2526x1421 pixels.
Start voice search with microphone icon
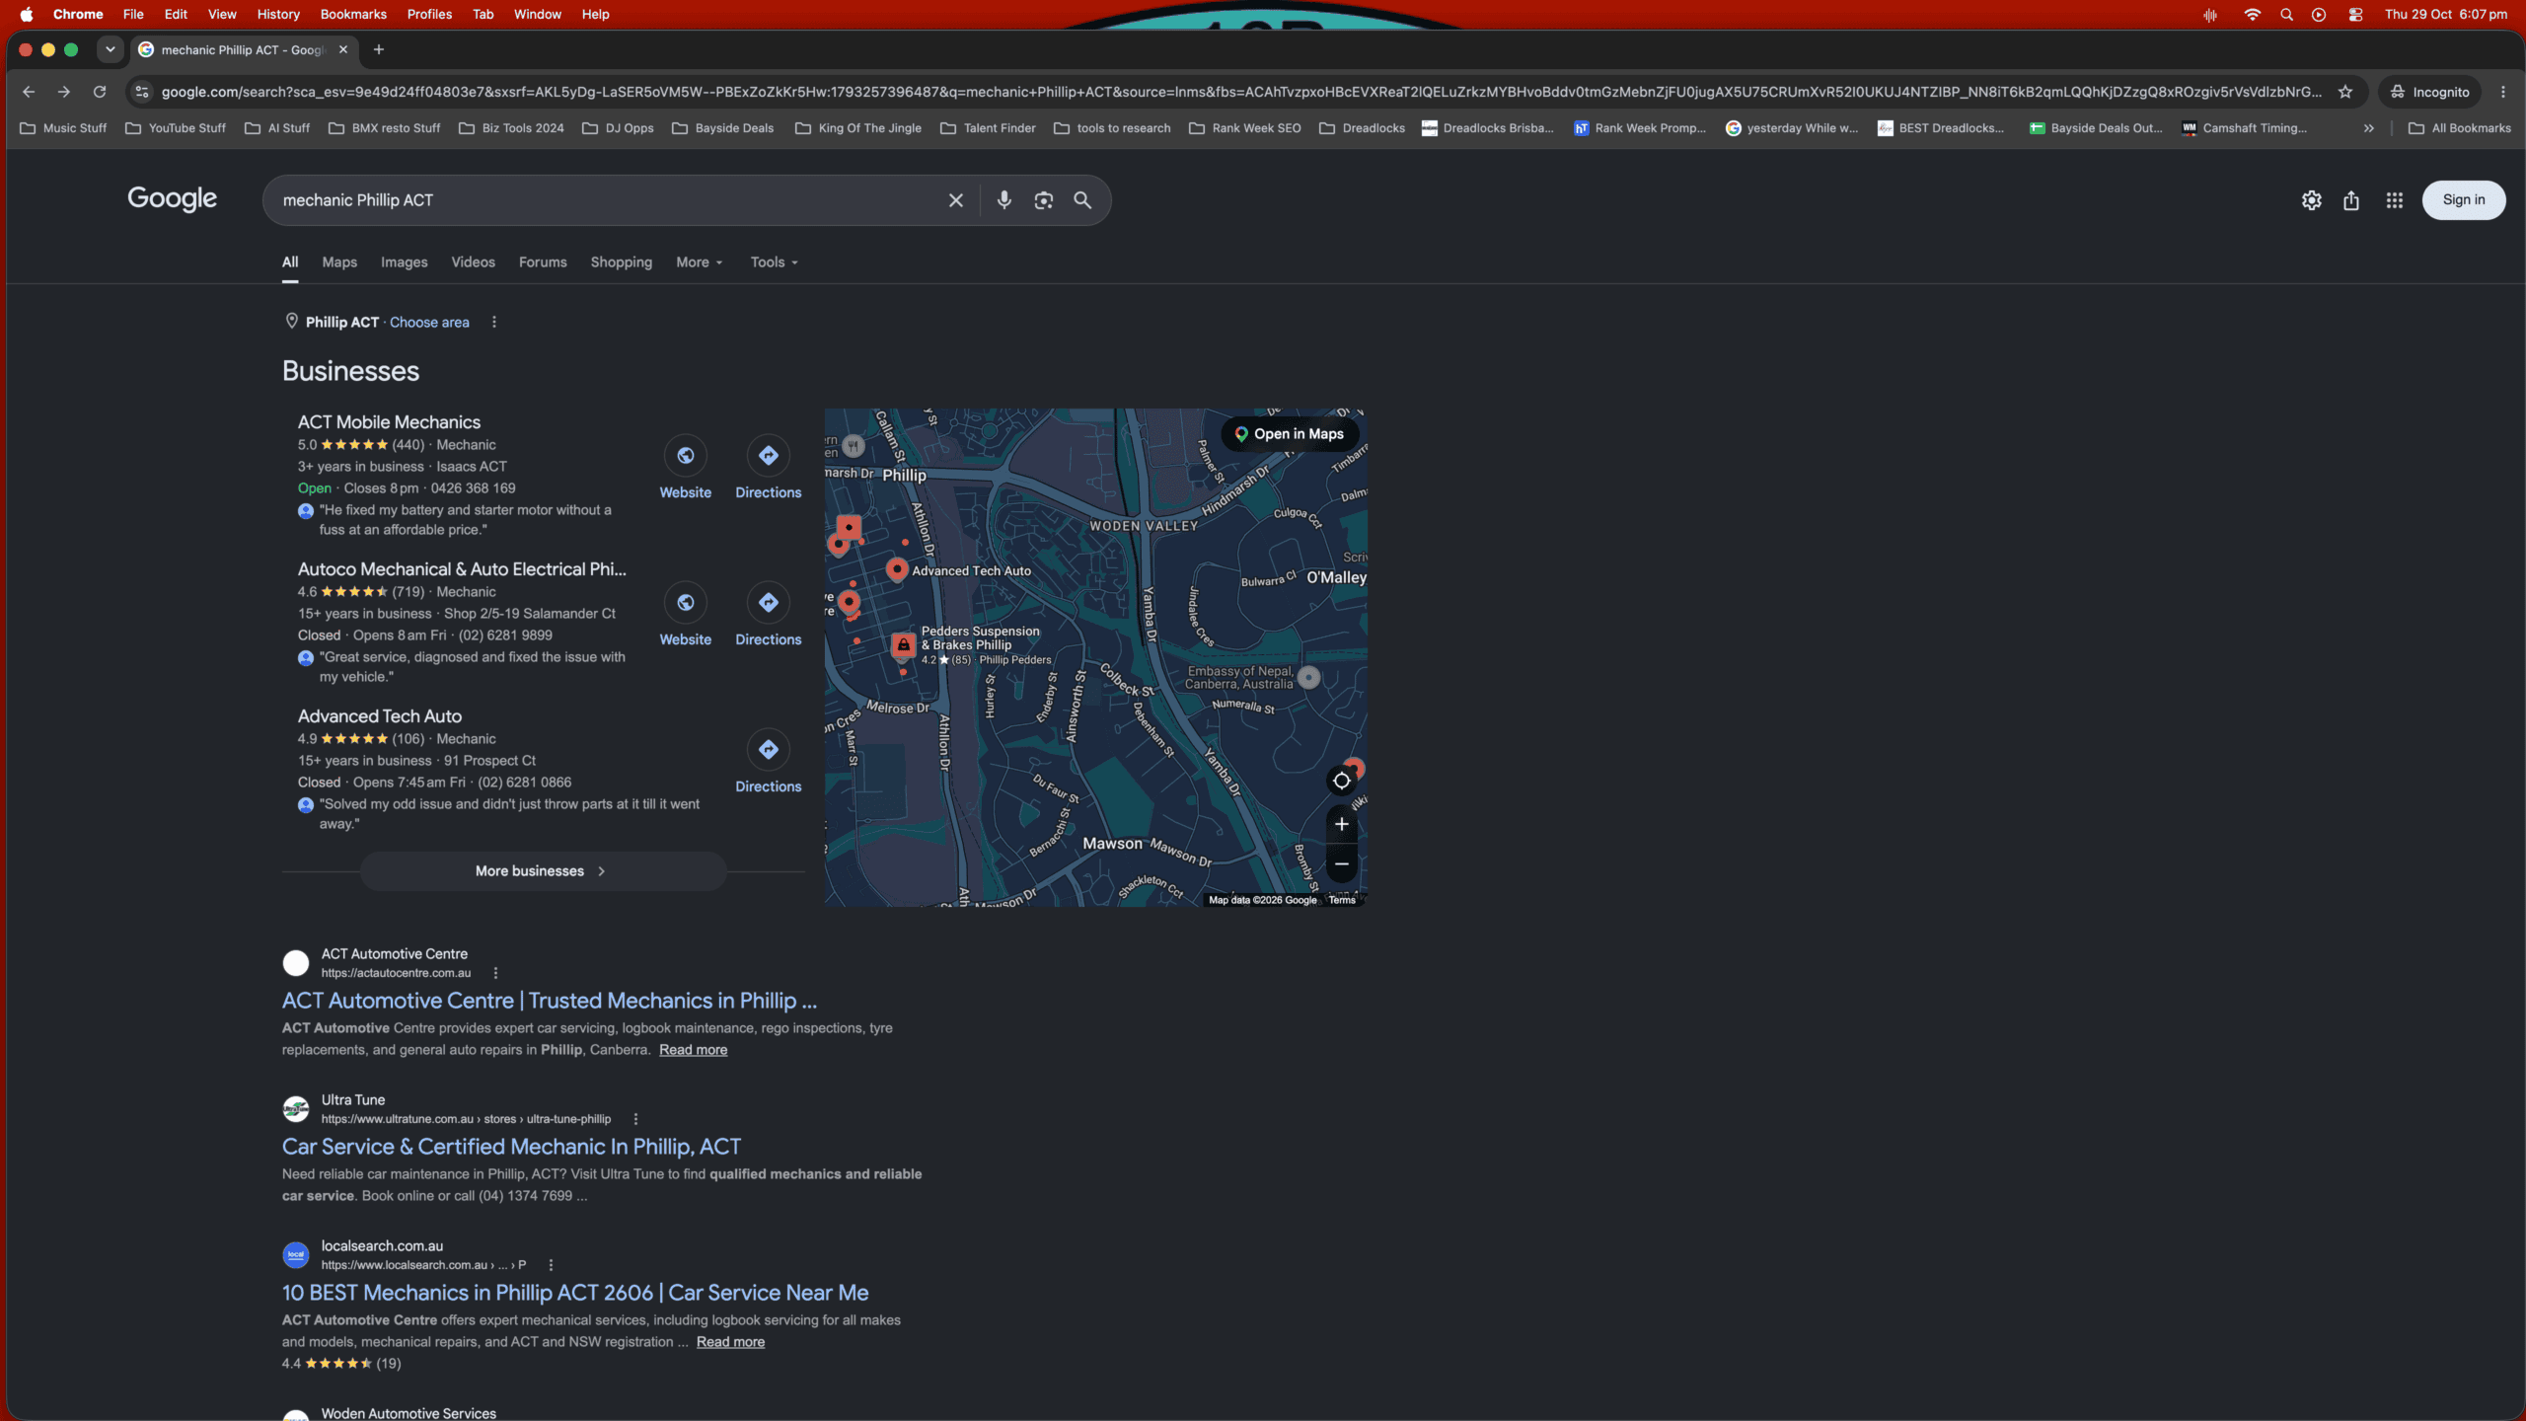[x=1003, y=200]
